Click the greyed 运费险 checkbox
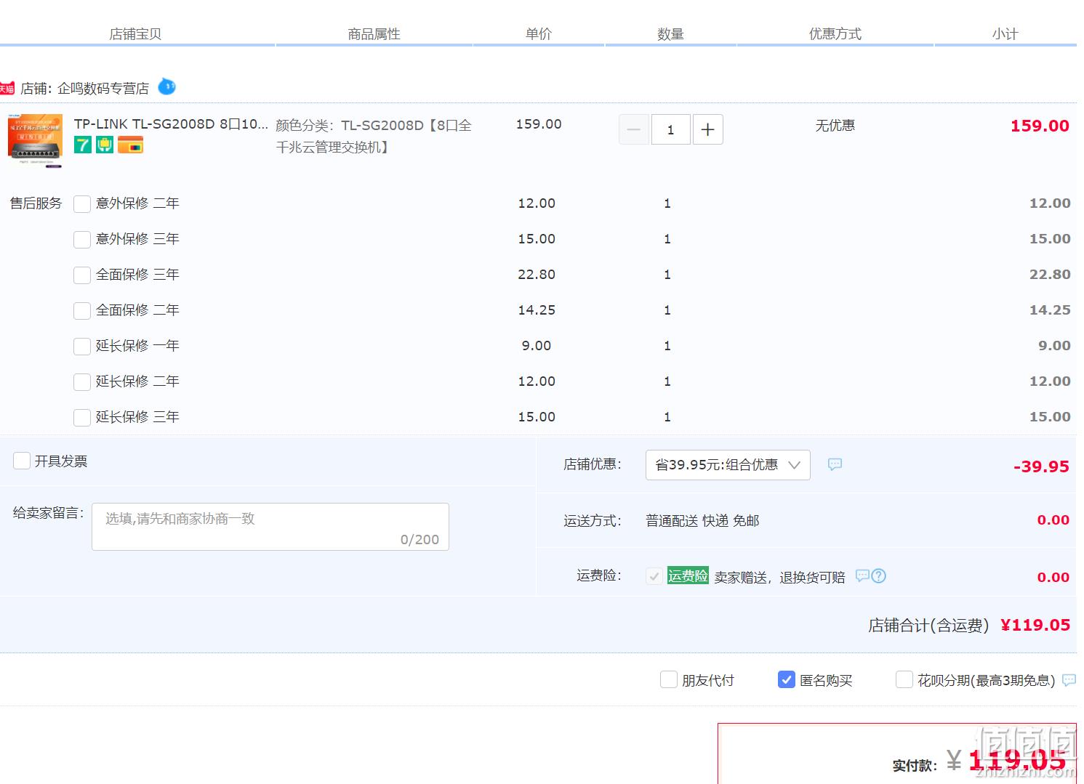1084x784 pixels. (654, 576)
